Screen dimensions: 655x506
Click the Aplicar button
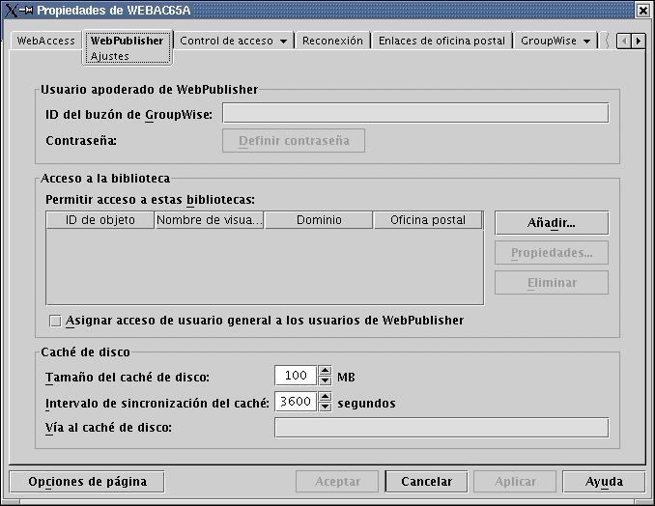coord(515,482)
